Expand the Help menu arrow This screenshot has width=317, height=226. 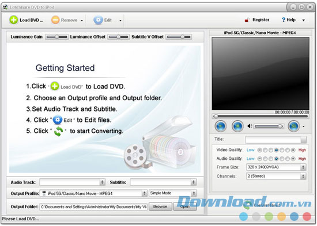pyautogui.click(x=303, y=20)
